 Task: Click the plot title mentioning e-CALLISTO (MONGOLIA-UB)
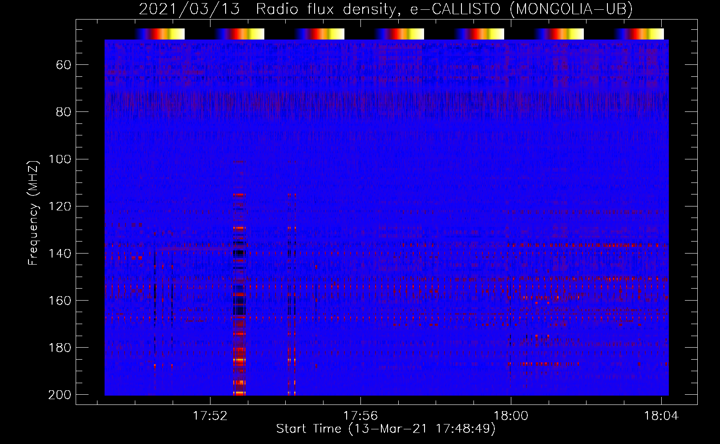click(386, 9)
